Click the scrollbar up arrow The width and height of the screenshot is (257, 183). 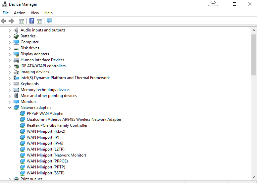[254, 30]
